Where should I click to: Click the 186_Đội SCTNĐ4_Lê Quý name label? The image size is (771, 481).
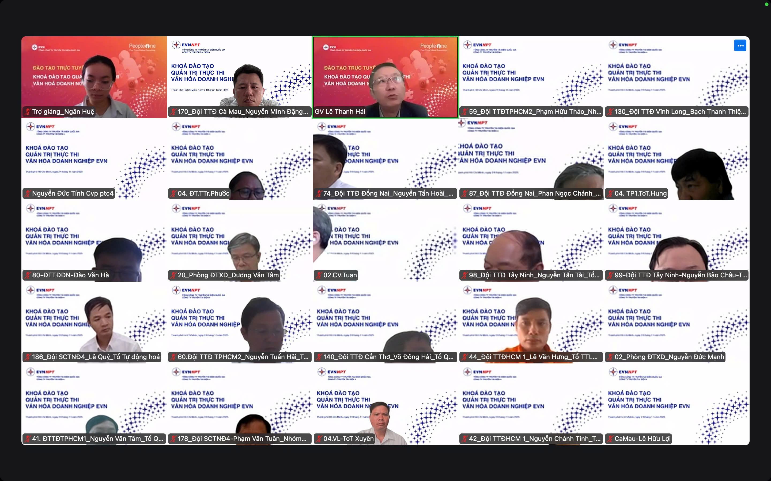96,357
